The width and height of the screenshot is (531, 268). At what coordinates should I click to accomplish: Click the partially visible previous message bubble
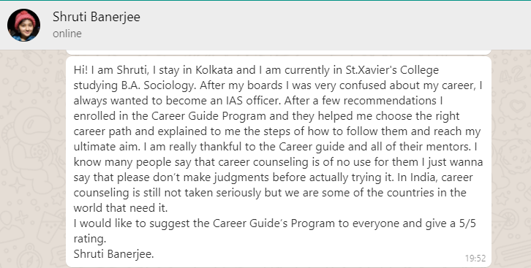click(279, 53)
